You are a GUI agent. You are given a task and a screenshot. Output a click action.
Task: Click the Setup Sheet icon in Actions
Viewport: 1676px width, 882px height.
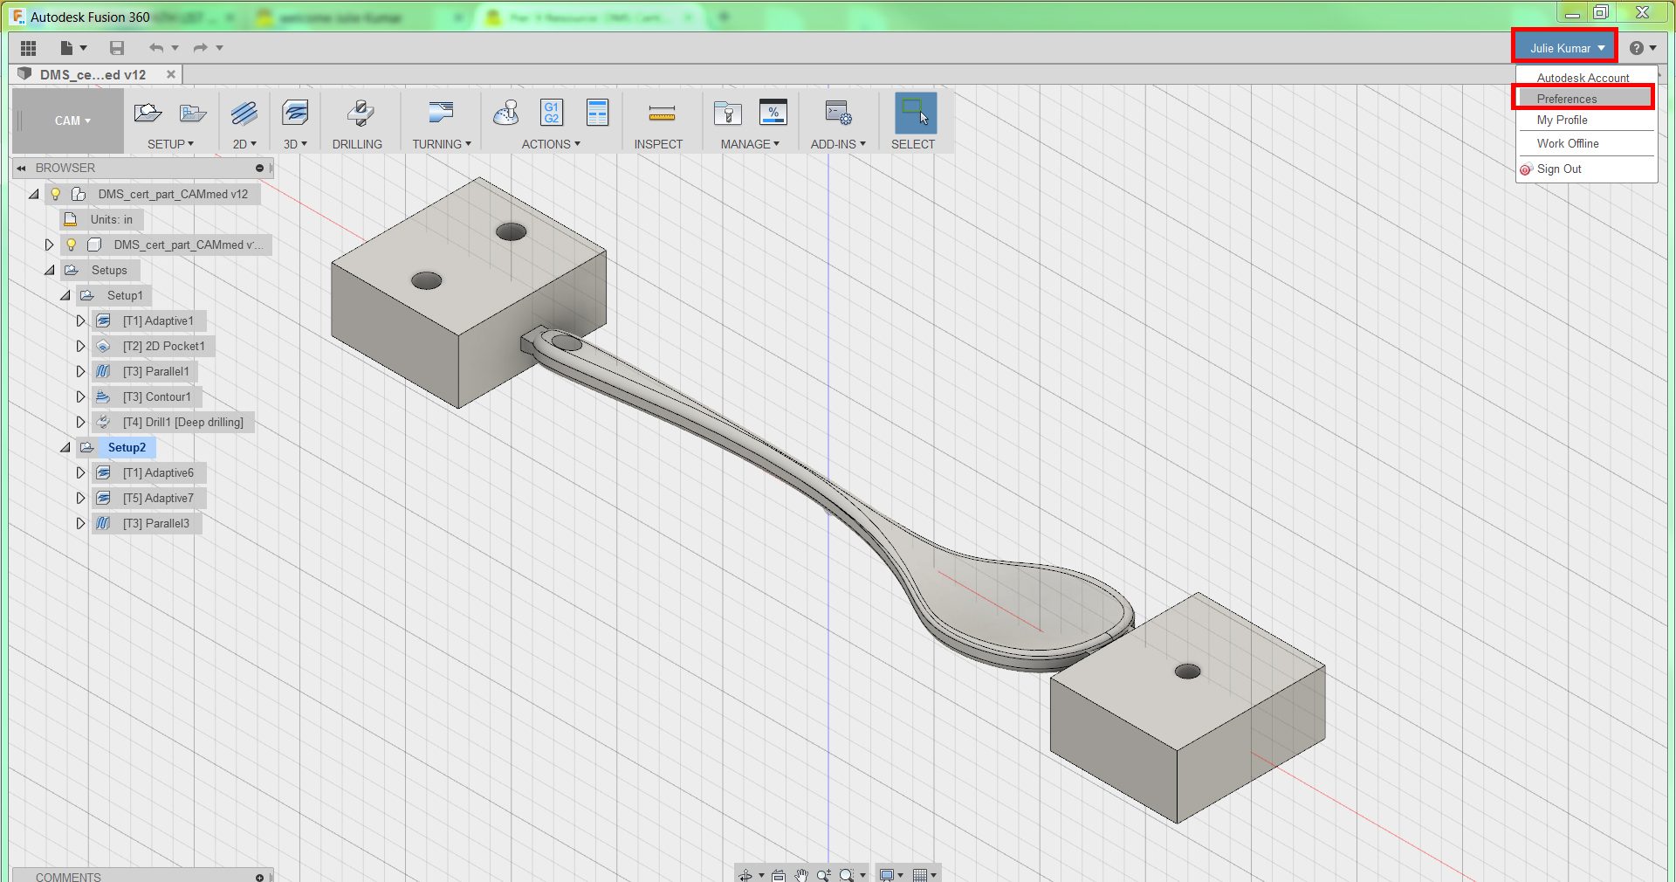click(x=597, y=113)
